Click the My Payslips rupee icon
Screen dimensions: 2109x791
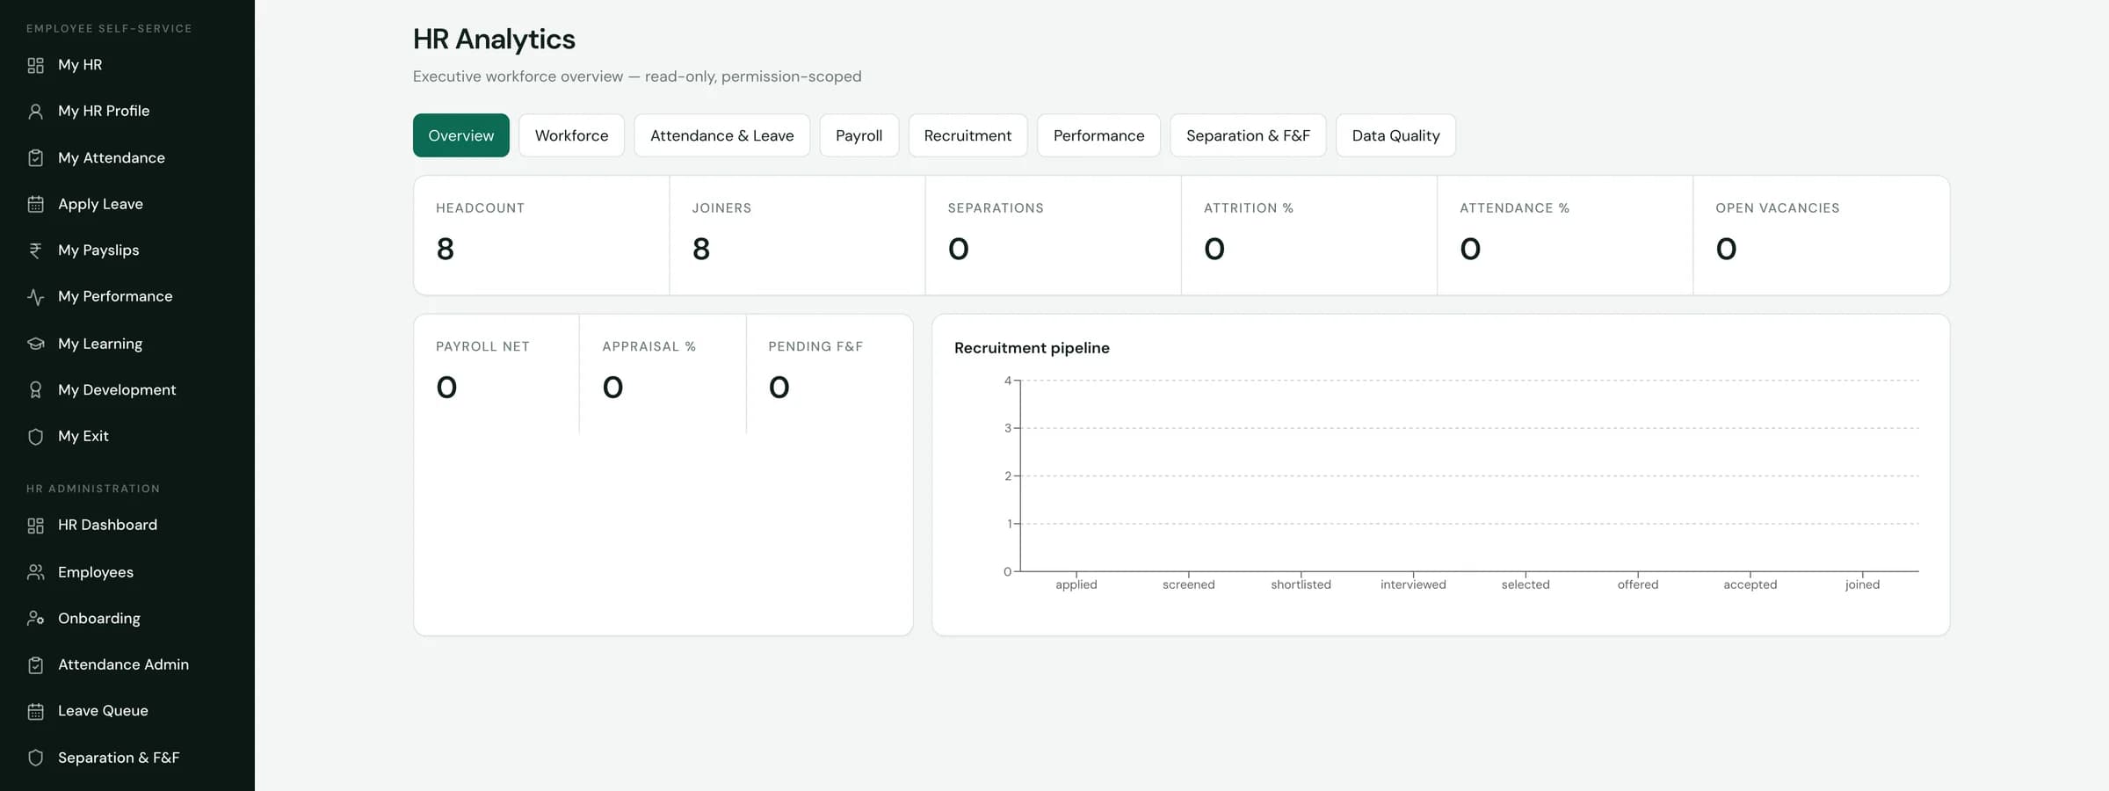[35, 250]
